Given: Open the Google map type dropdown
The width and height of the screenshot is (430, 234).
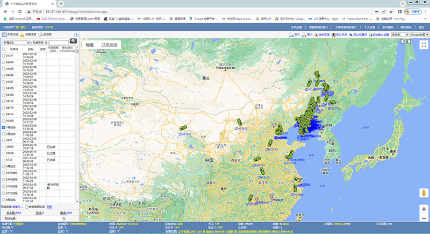Looking at the screenshot, I should click(x=419, y=35).
